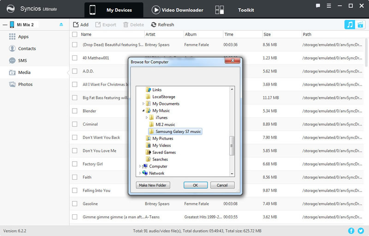Click the Gimme gimme gimme song row
Image resolution: width=369 pixels, height=236 pixels.
tap(217, 217)
